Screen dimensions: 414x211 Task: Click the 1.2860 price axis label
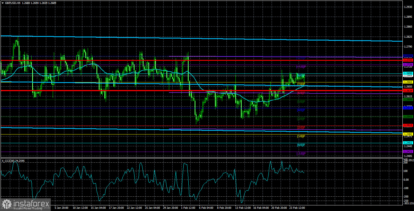click(408, 27)
